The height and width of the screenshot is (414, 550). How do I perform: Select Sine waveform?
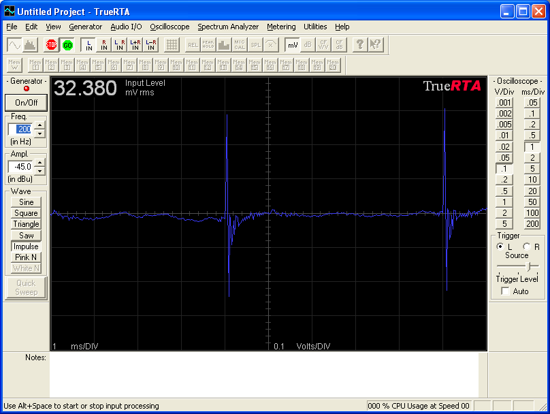coord(27,202)
